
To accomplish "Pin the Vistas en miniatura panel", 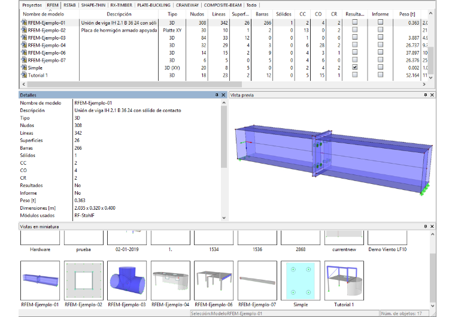I will [426, 227].
